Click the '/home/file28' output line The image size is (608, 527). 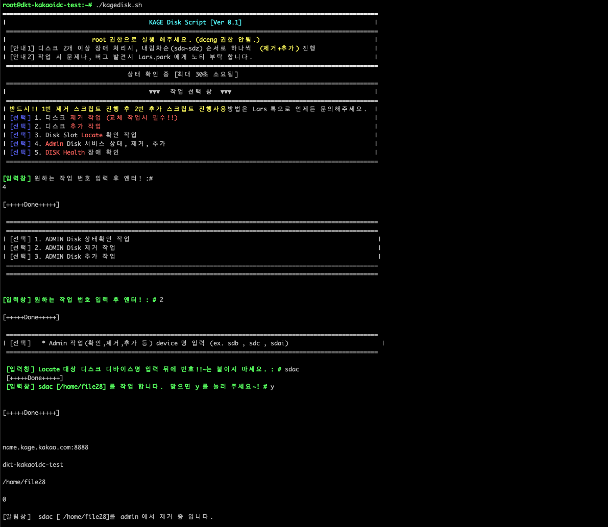24,482
